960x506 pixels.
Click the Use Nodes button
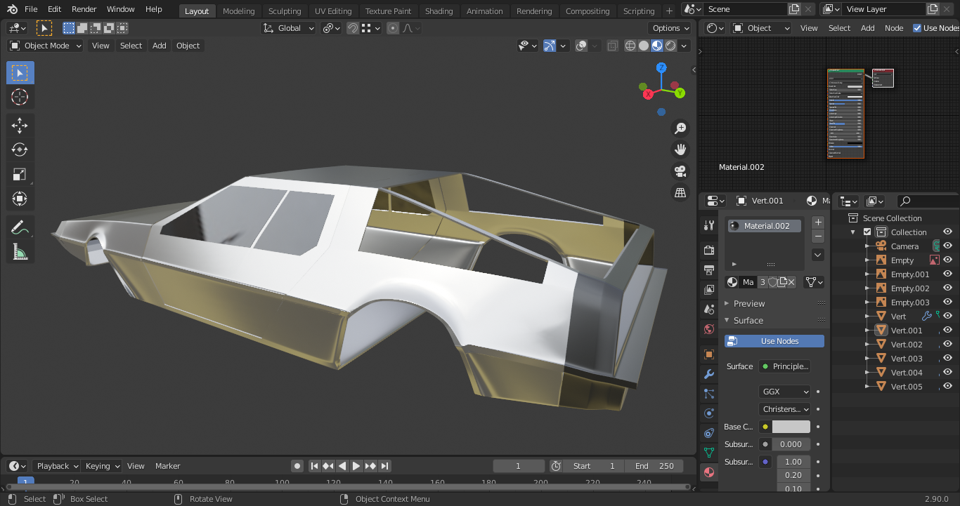pos(774,341)
